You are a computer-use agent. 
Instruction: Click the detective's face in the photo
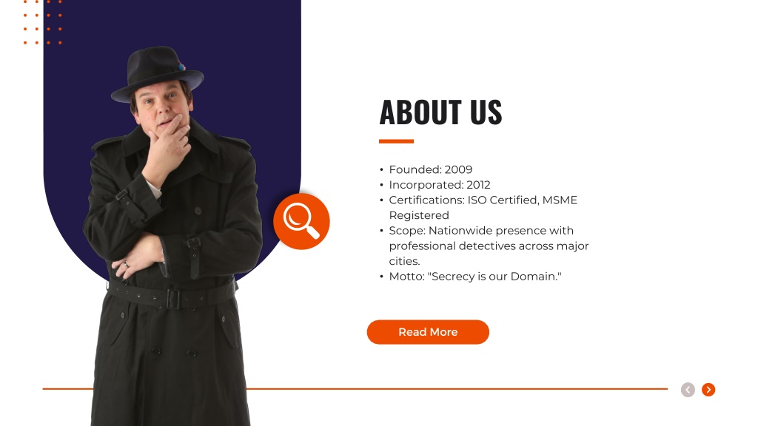point(161,109)
